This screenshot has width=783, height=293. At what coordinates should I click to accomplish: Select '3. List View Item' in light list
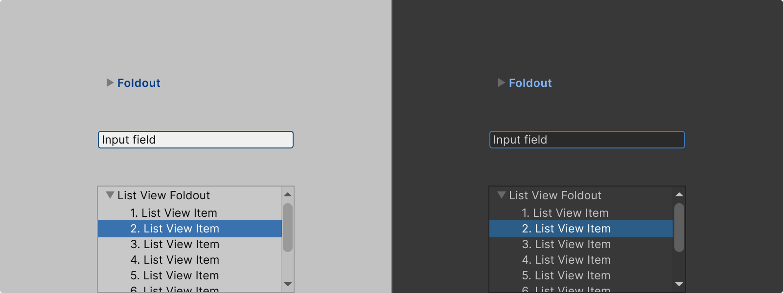tap(175, 244)
